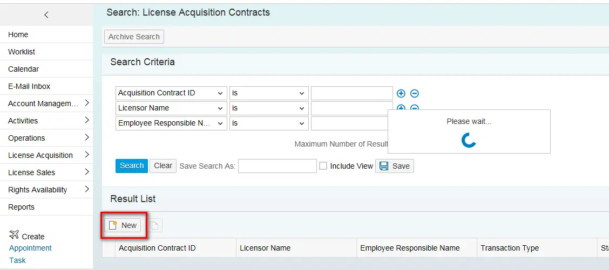Click the Archive Search button

tap(134, 37)
